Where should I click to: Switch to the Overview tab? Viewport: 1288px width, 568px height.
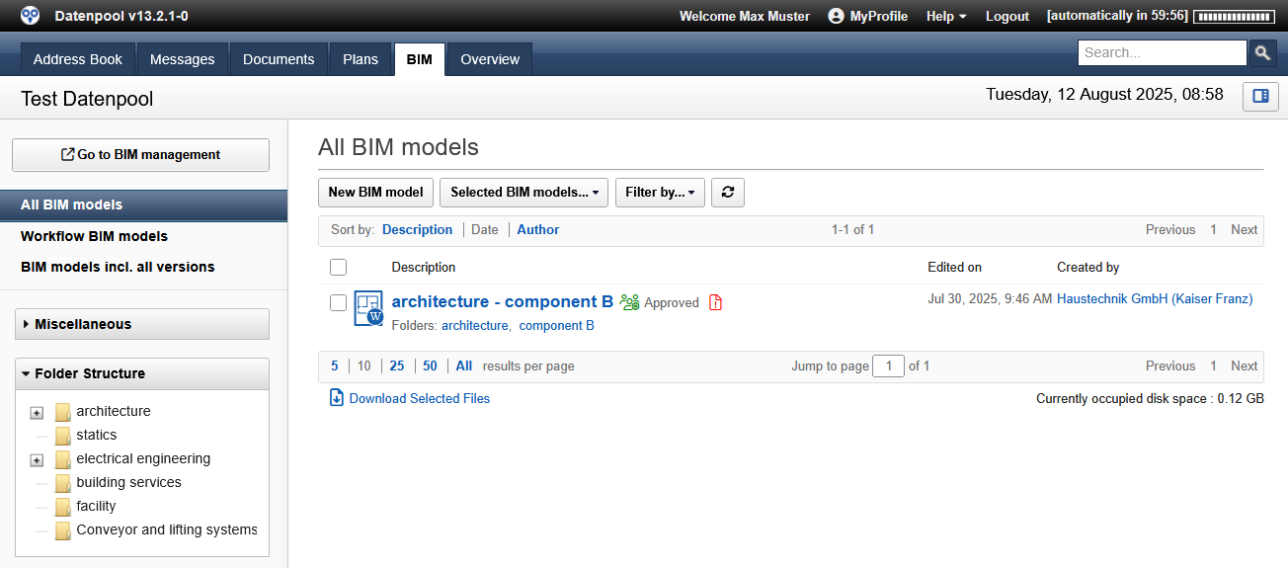[x=490, y=59]
